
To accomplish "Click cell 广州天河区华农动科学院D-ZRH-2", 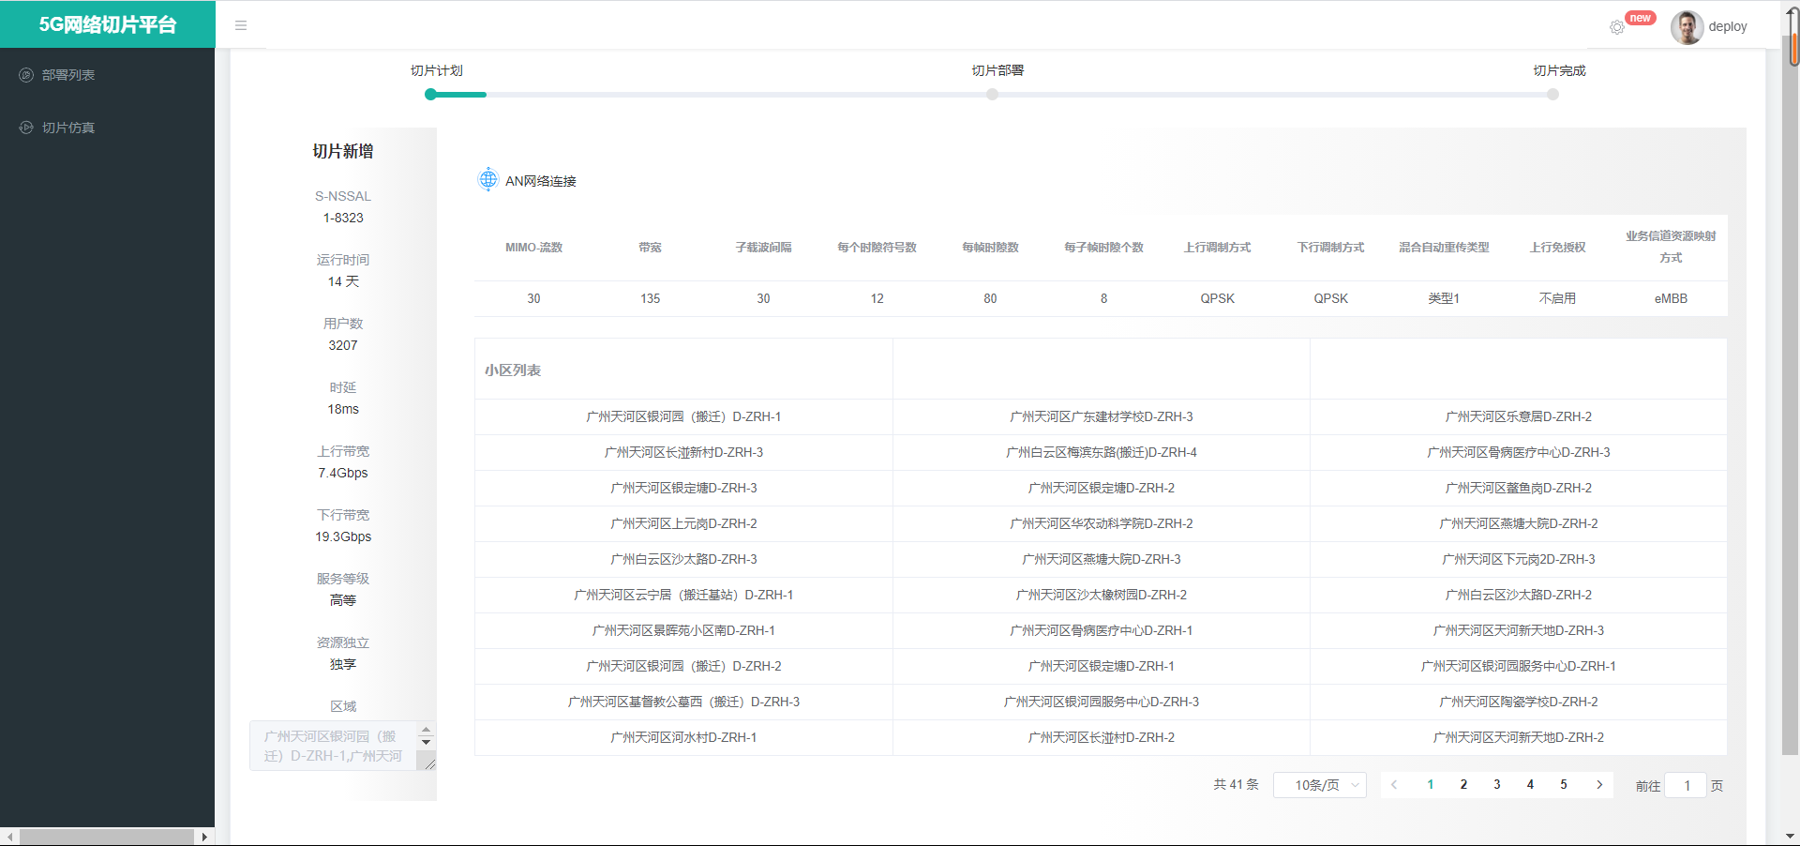I will (x=1101, y=523).
